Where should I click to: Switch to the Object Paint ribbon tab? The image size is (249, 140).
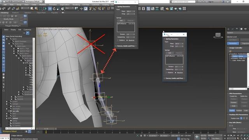coord(41,13)
